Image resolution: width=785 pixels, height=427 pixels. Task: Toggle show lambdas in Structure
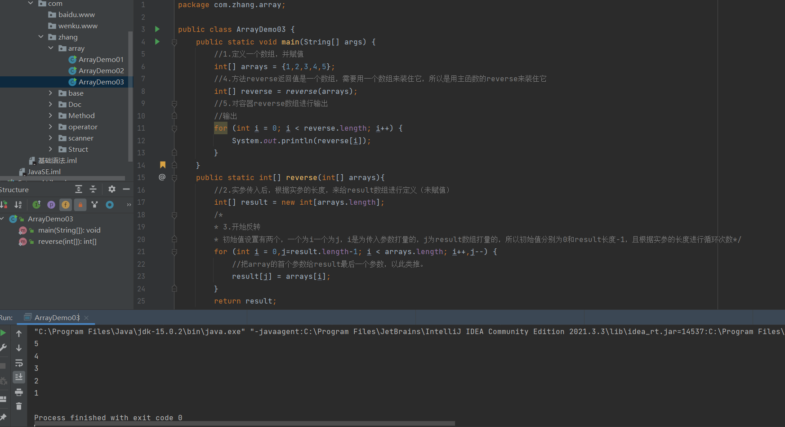110,205
